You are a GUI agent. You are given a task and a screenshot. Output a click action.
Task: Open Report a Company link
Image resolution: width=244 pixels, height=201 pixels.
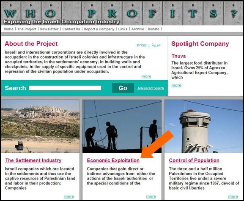(x=99, y=29)
